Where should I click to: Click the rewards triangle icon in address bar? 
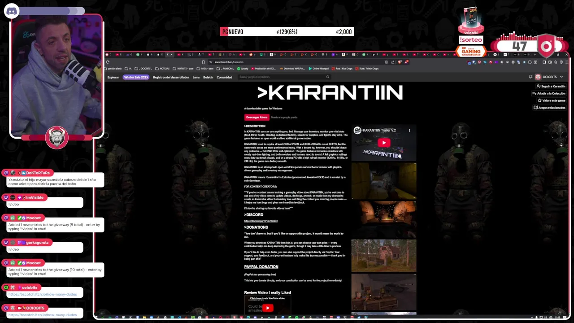(406, 62)
